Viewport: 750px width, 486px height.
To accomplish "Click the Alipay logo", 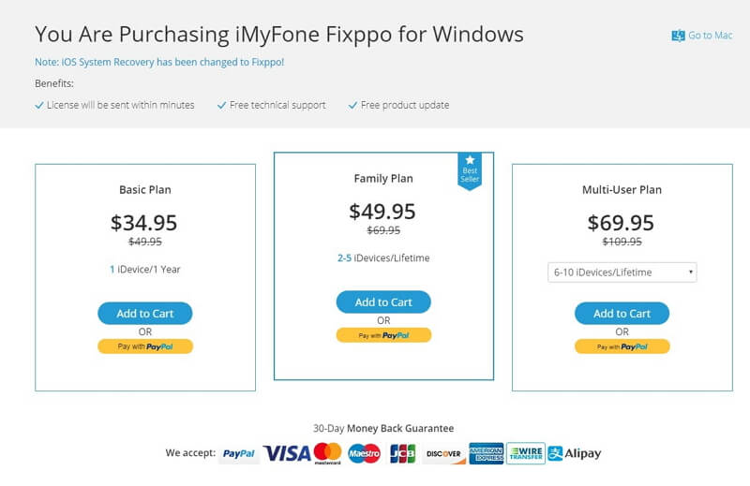I will 575,453.
